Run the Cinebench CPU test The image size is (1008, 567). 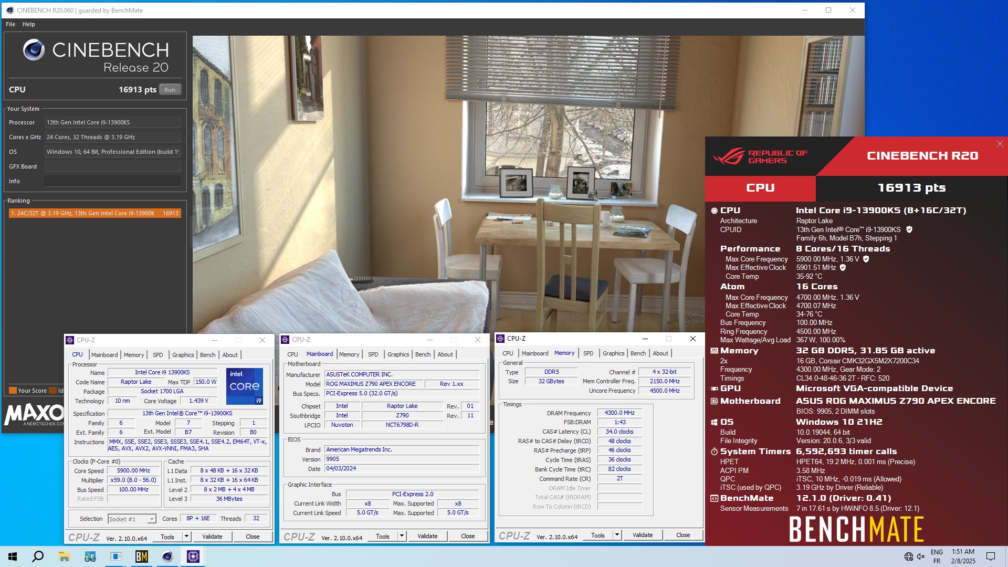[170, 90]
